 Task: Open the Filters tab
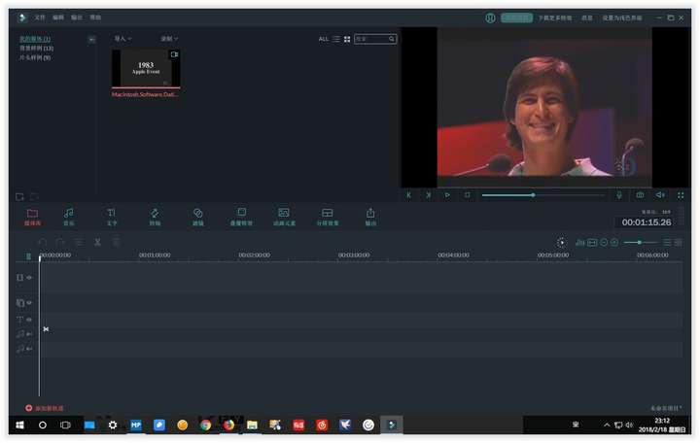coord(197,217)
